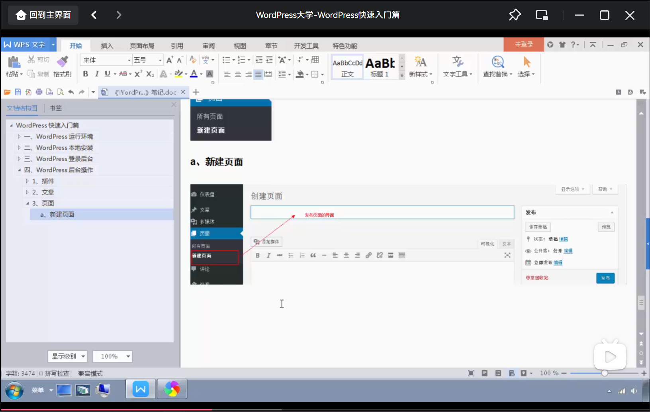
Task: Click the clear formatting eraser icon
Action: [193, 60]
